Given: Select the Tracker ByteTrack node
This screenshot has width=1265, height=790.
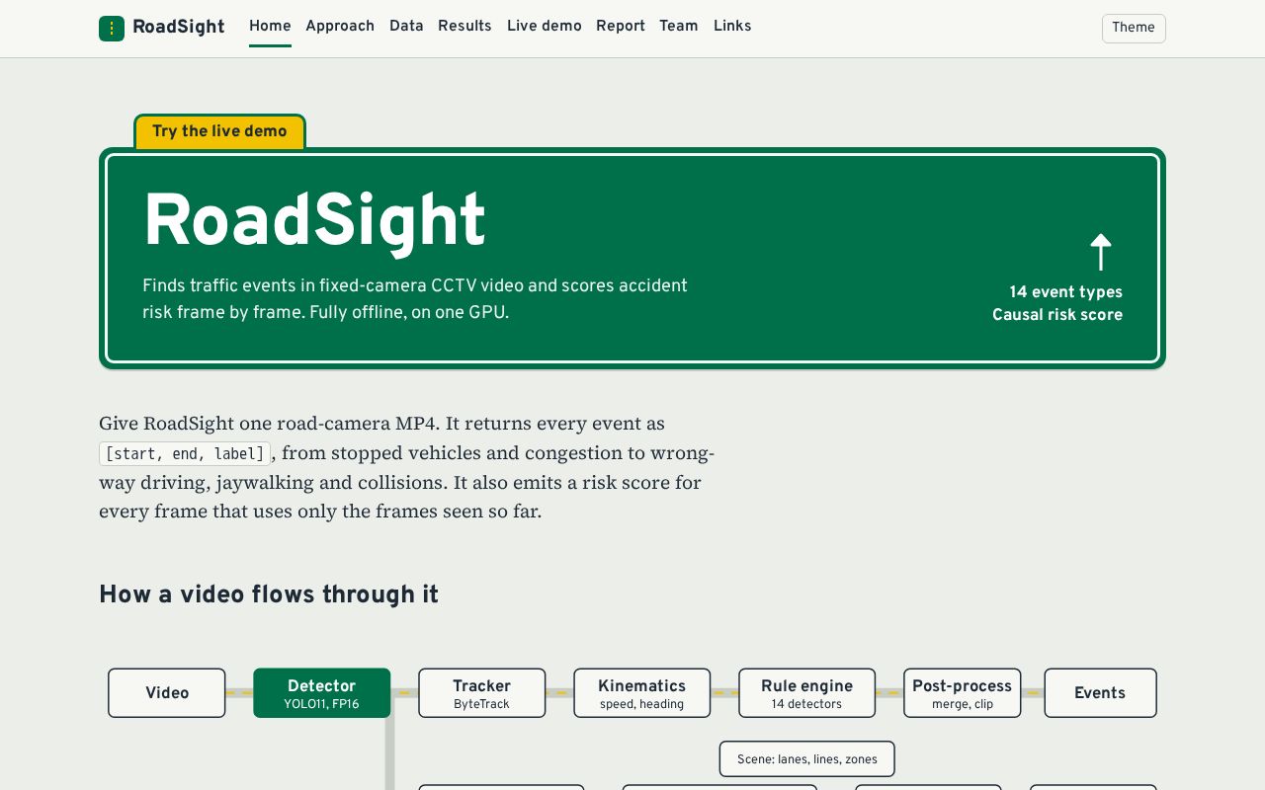Looking at the screenshot, I should pyautogui.click(x=481, y=693).
